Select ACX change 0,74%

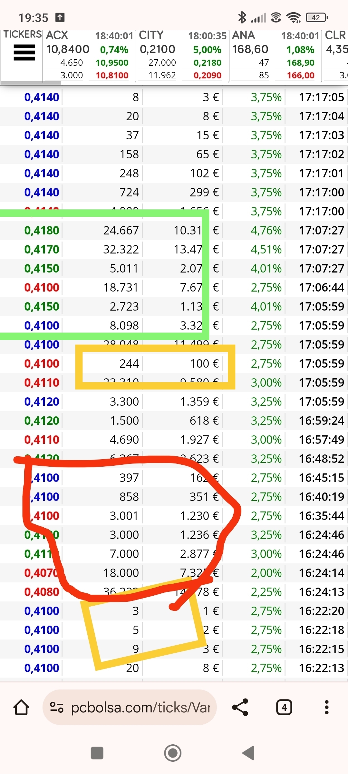[x=114, y=50]
